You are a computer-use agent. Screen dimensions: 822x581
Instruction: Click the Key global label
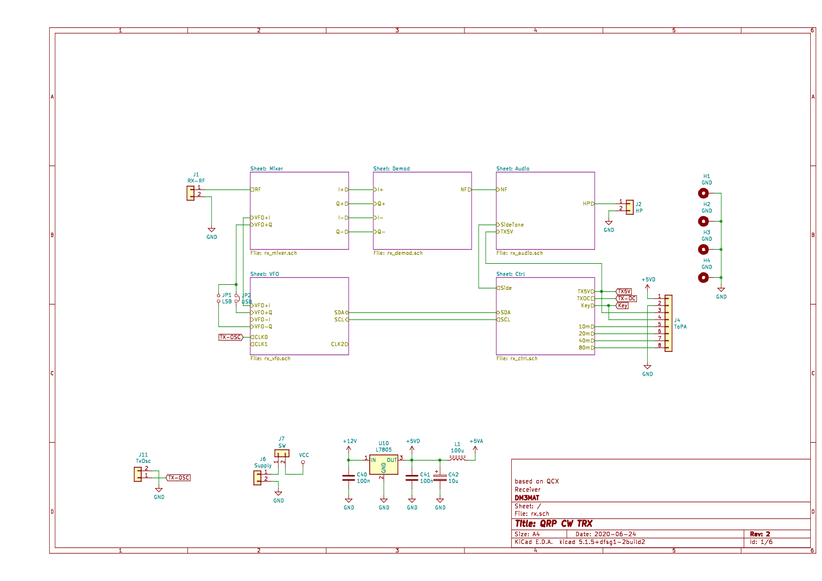click(622, 305)
